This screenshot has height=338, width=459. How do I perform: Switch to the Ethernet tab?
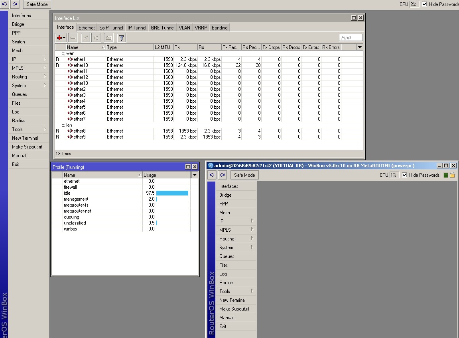coord(87,28)
